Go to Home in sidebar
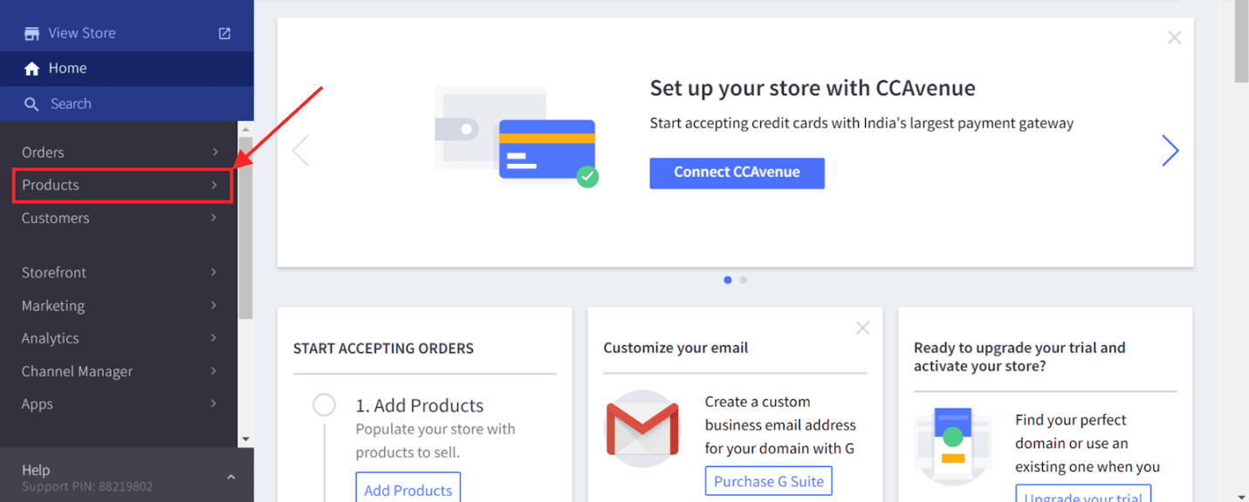This screenshot has height=502, width=1249. 127,68
